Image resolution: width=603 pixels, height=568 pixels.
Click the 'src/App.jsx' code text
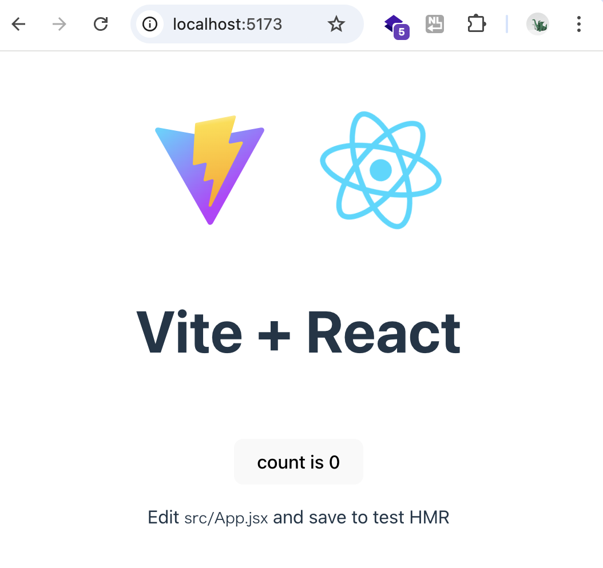(x=226, y=518)
